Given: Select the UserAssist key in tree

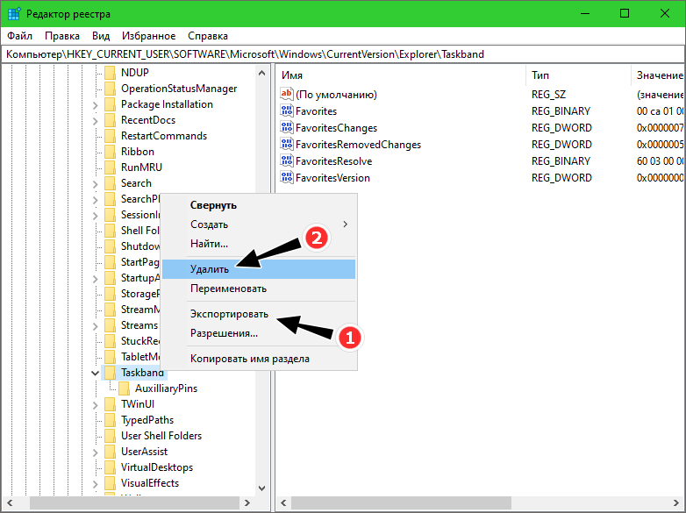Looking at the screenshot, I should 145,452.
